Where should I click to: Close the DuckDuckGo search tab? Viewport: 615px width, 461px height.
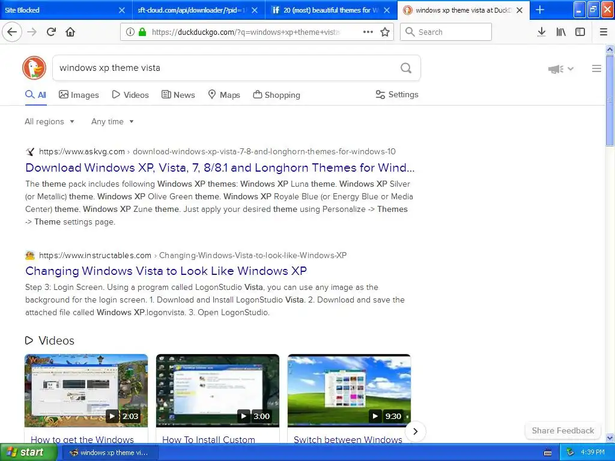[x=520, y=10]
